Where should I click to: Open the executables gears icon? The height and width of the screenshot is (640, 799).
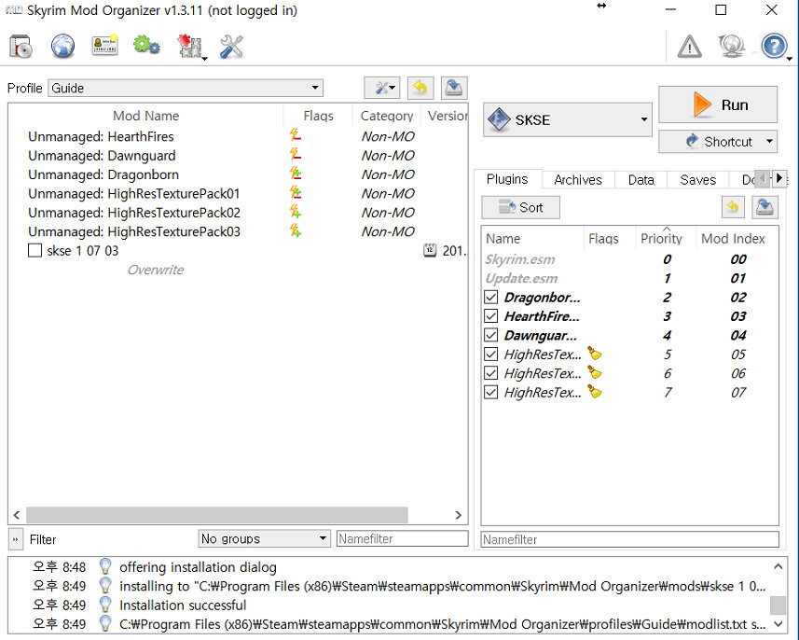coord(146,46)
